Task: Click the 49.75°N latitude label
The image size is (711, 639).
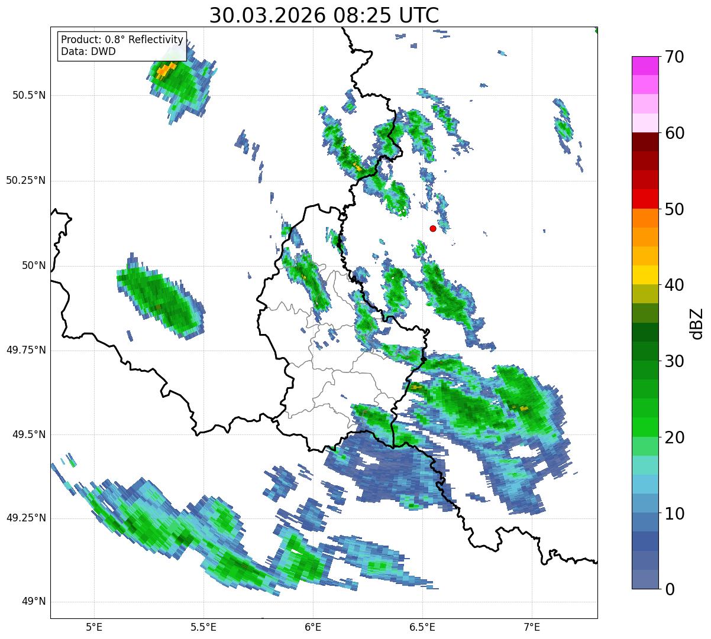Action: tap(26, 350)
